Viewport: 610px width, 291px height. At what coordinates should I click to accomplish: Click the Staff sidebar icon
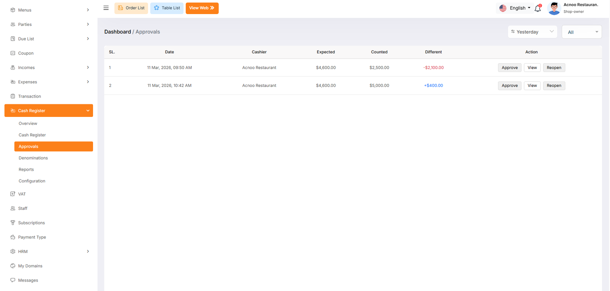coord(13,208)
